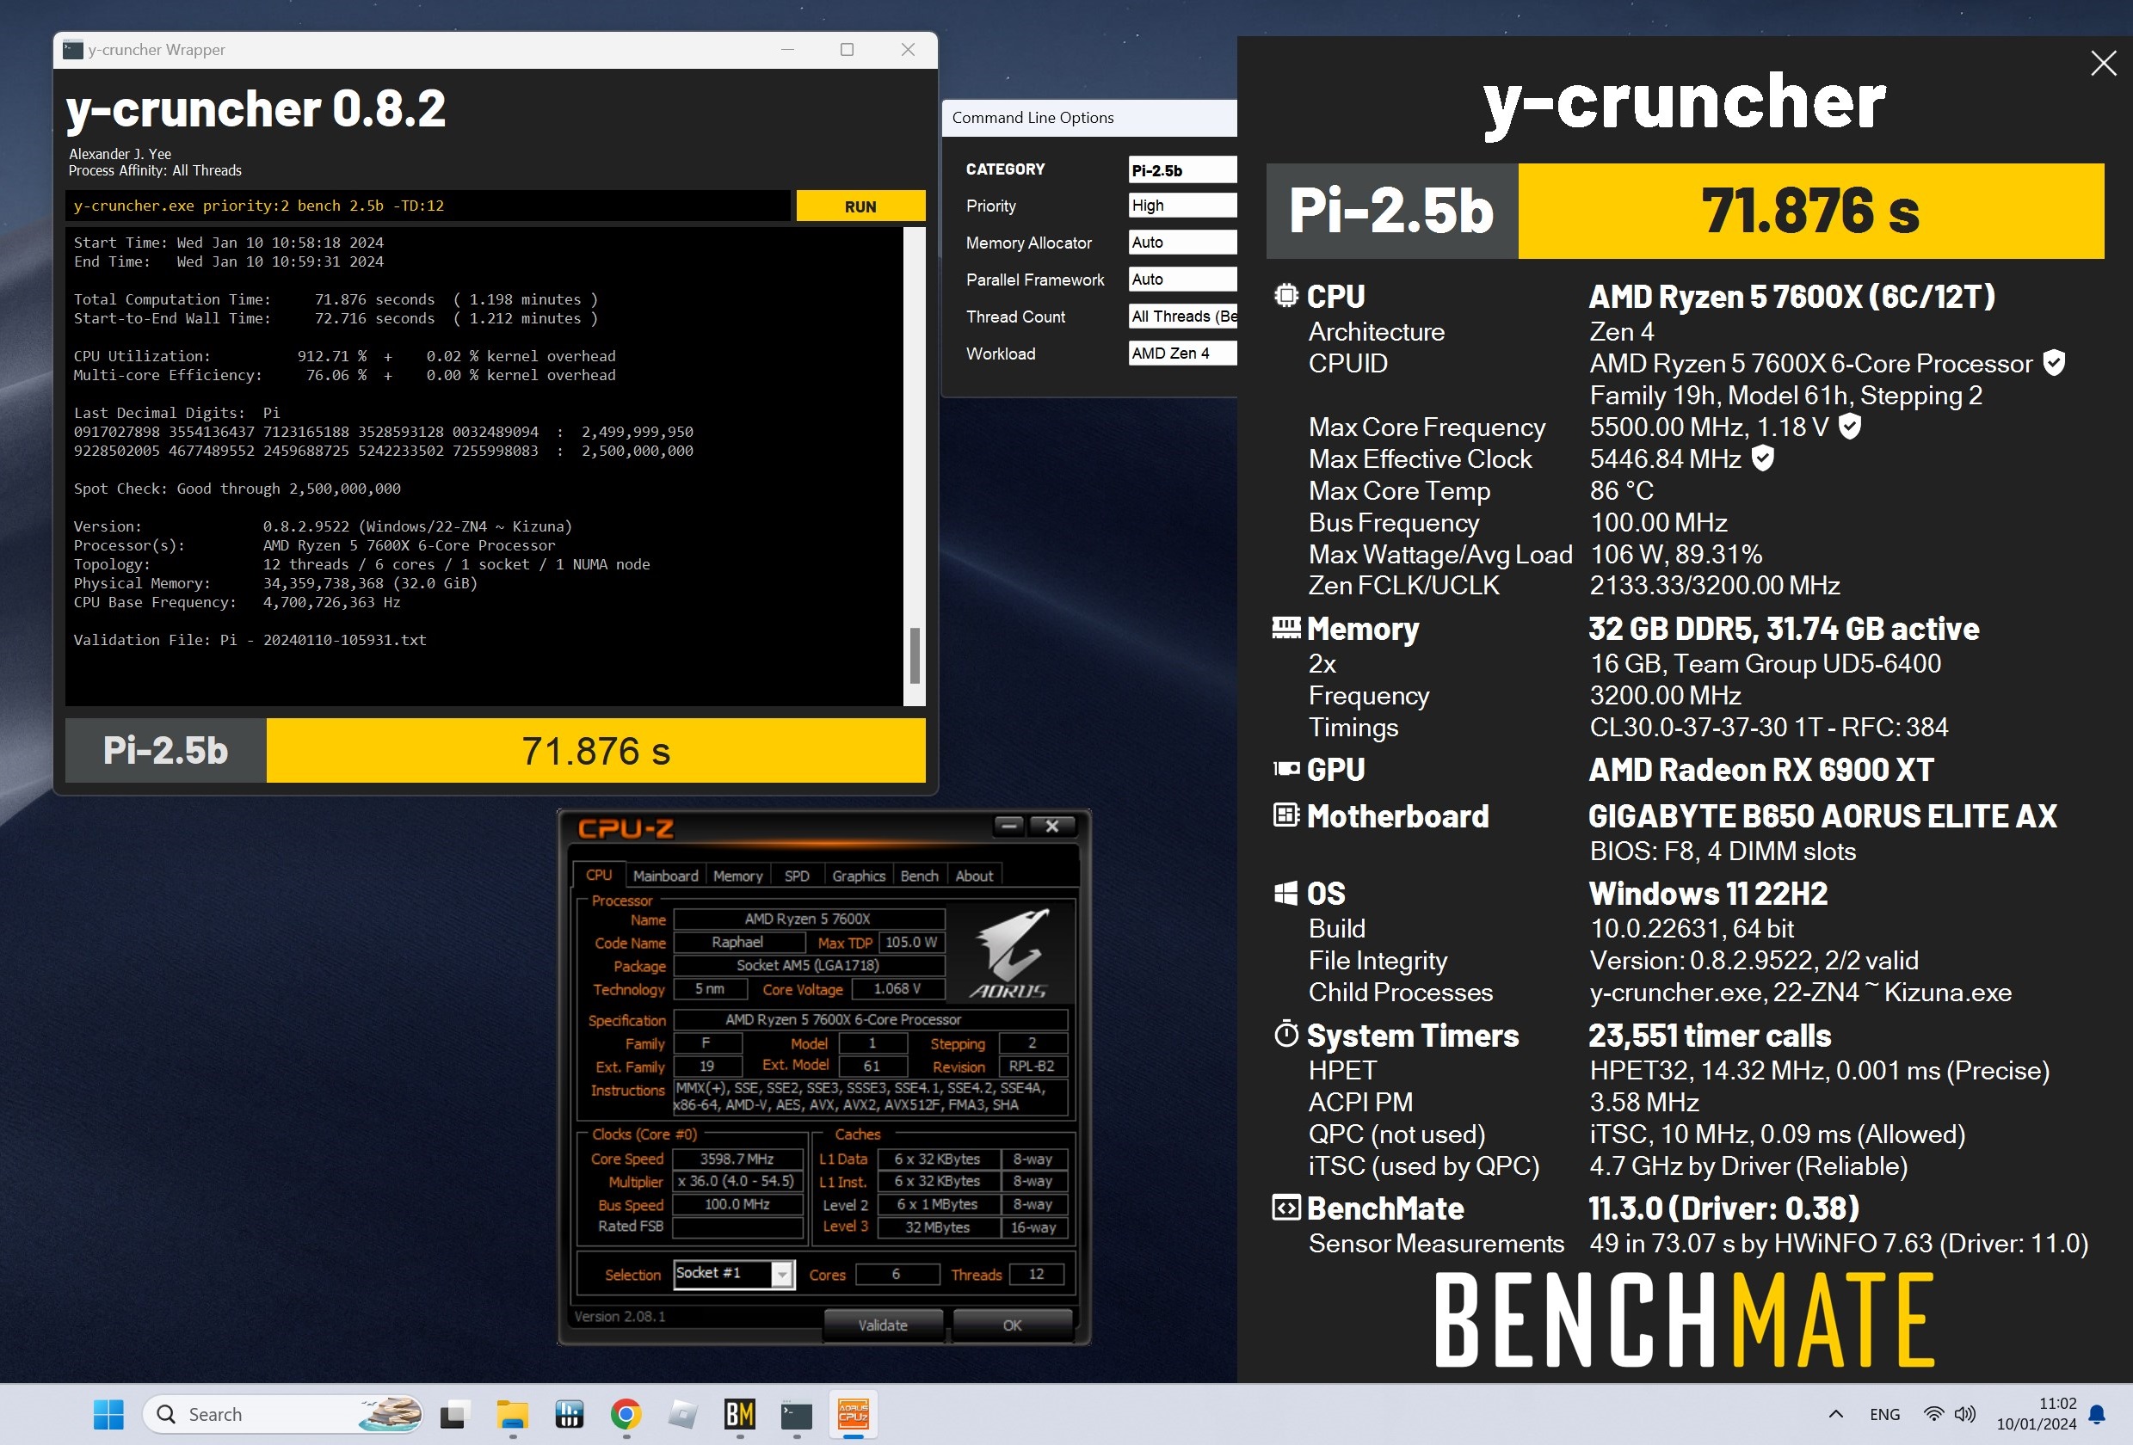Click the shield badge next to Max Effective Clock
This screenshot has height=1445, width=2133.
[1763, 458]
